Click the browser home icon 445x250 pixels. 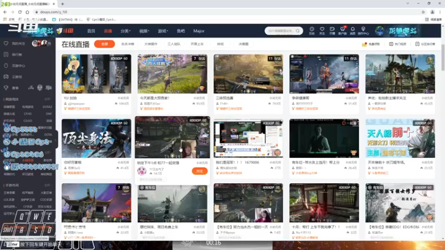click(x=27, y=12)
